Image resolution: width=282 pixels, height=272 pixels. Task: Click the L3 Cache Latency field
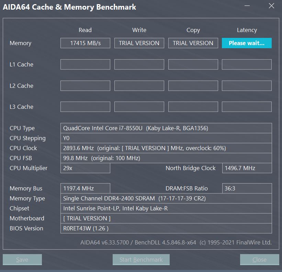point(247,107)
